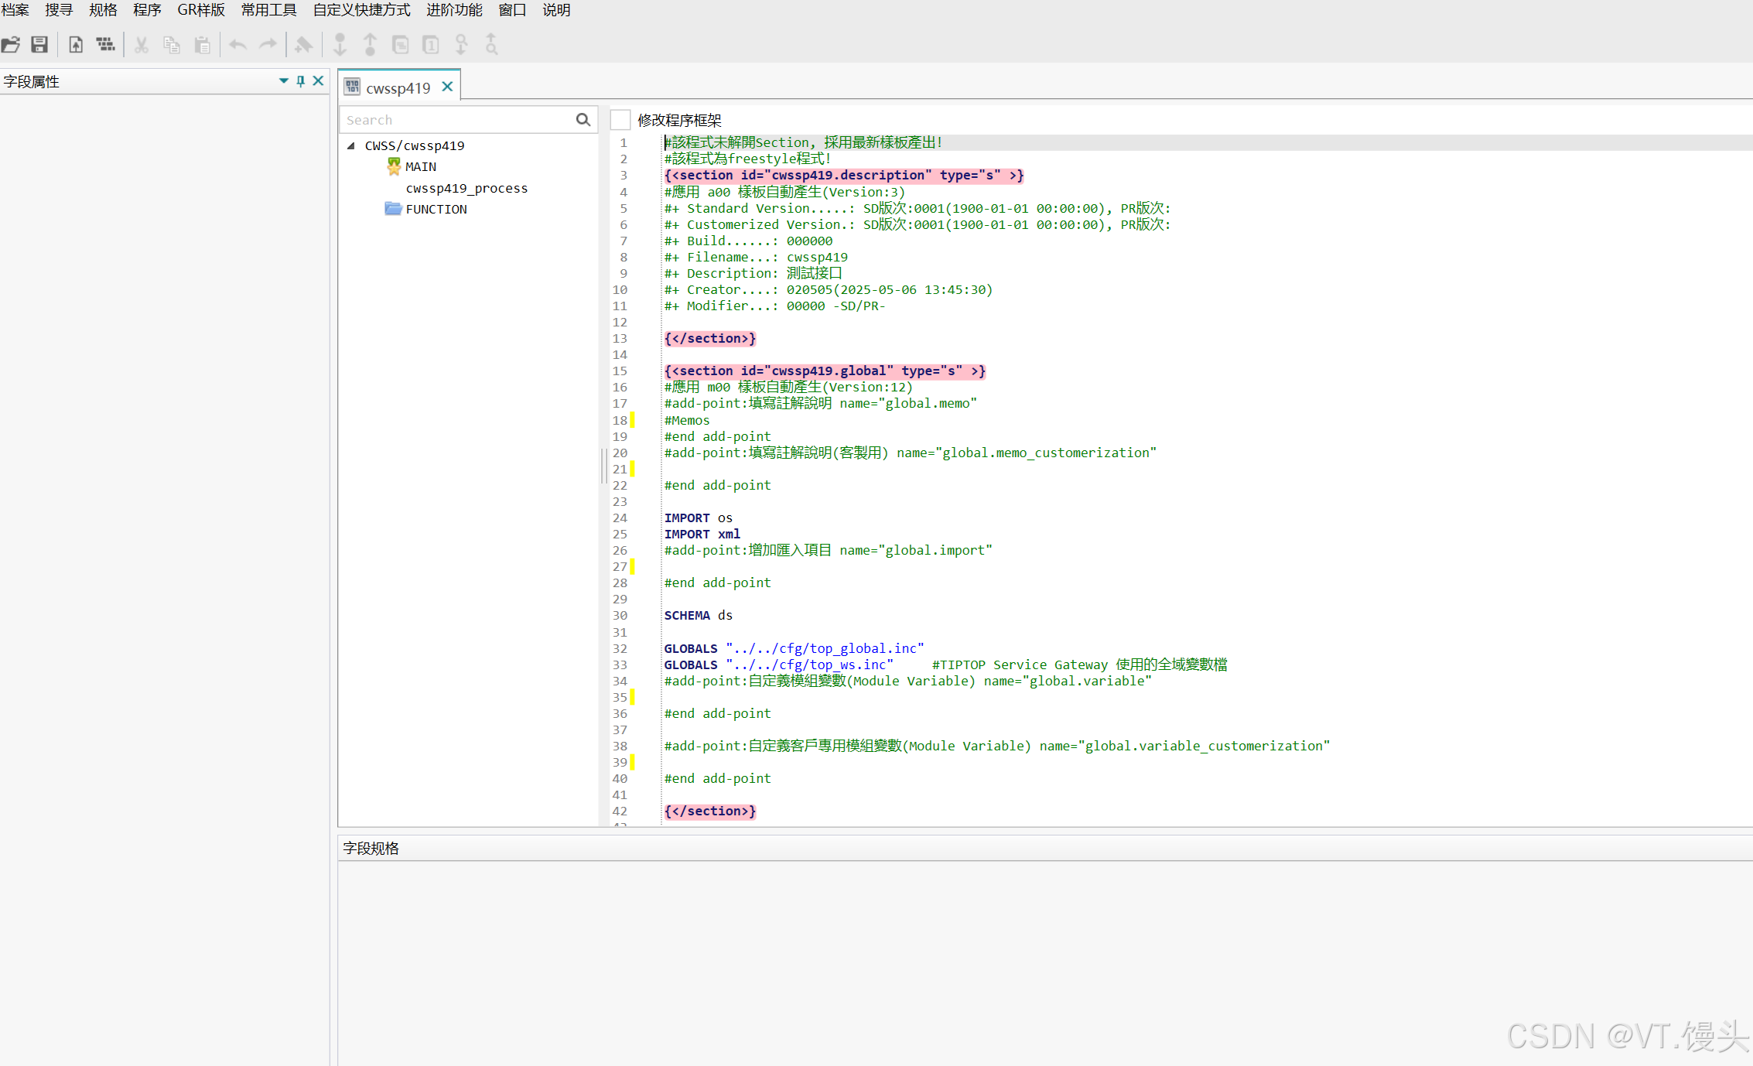The image size is (1753, 1066).
Task: Select the FUNCTION folder in tree
Action: (x=436, y=209)
